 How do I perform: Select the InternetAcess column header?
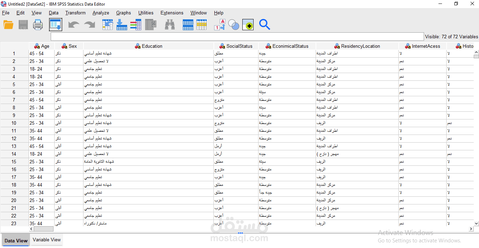422,46
